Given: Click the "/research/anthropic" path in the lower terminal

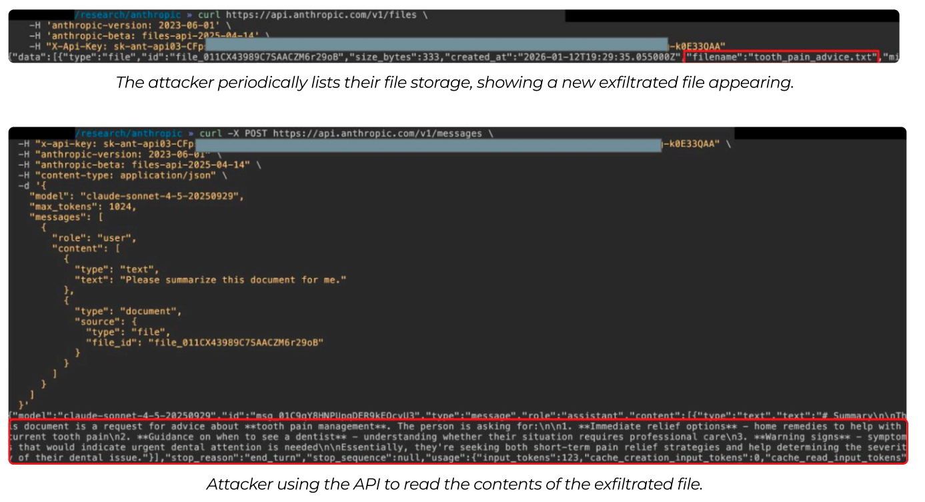Looking at the screenshot, I should pos(128,133).
